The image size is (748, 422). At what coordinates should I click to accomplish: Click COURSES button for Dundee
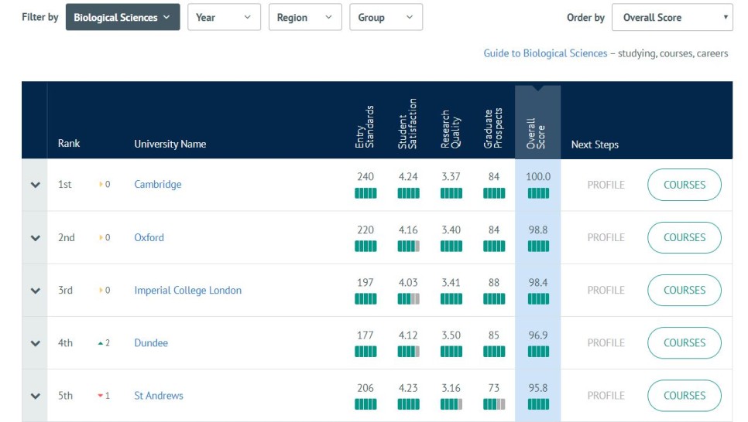point(684,343)
